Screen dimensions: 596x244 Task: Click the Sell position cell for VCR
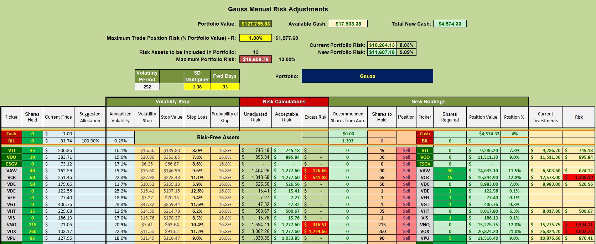pos(406,178)
